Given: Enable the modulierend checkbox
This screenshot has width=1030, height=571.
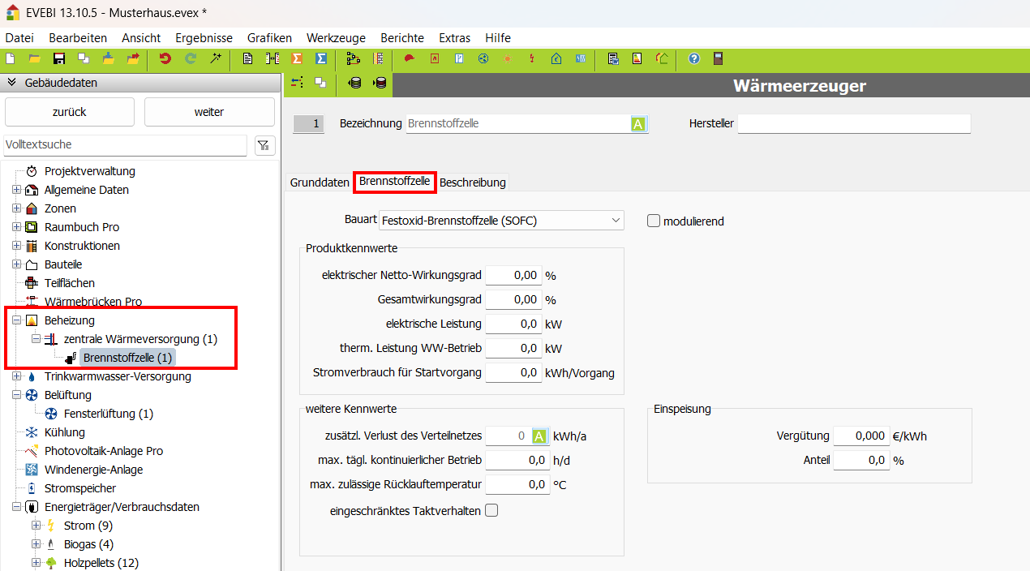Looking at the screenshot, I should pyautogui.click(x=654, y=221).
